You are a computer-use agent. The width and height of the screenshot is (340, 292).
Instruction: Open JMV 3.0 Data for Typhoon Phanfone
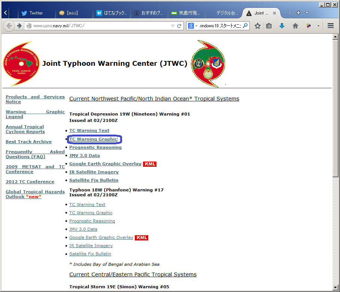[83, 229]
